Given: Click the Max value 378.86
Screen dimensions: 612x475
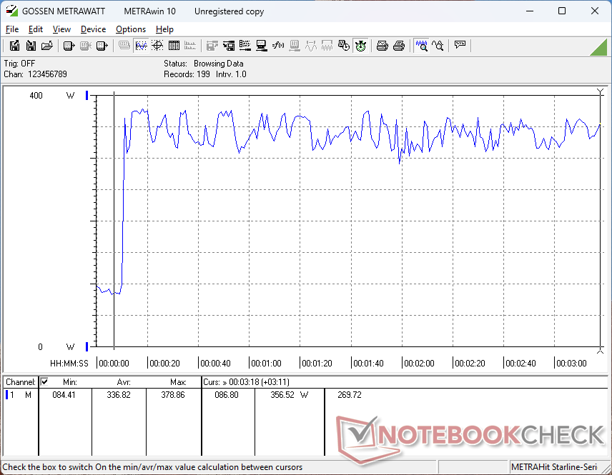Looking at the screenshot, I should pyautogui.click(x=173, y=395).
